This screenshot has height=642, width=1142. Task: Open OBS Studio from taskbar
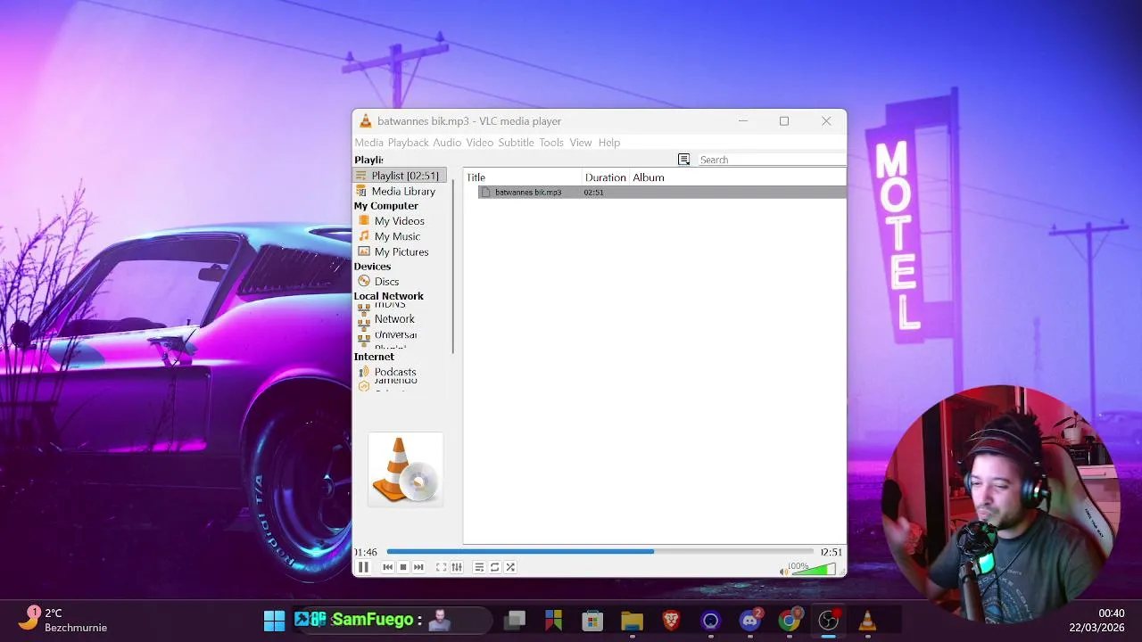pyautogui.click(x=829, y=620)
